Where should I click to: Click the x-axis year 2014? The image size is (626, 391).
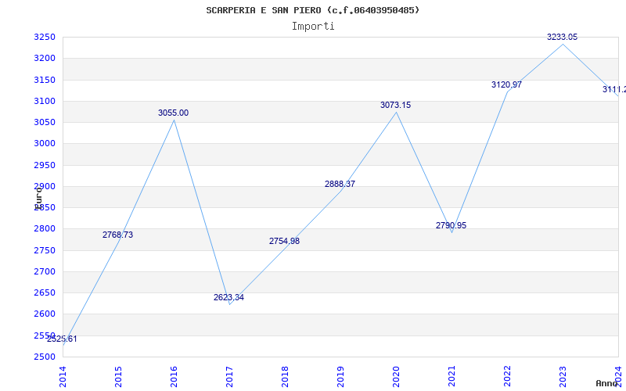(x=63, y=377)
